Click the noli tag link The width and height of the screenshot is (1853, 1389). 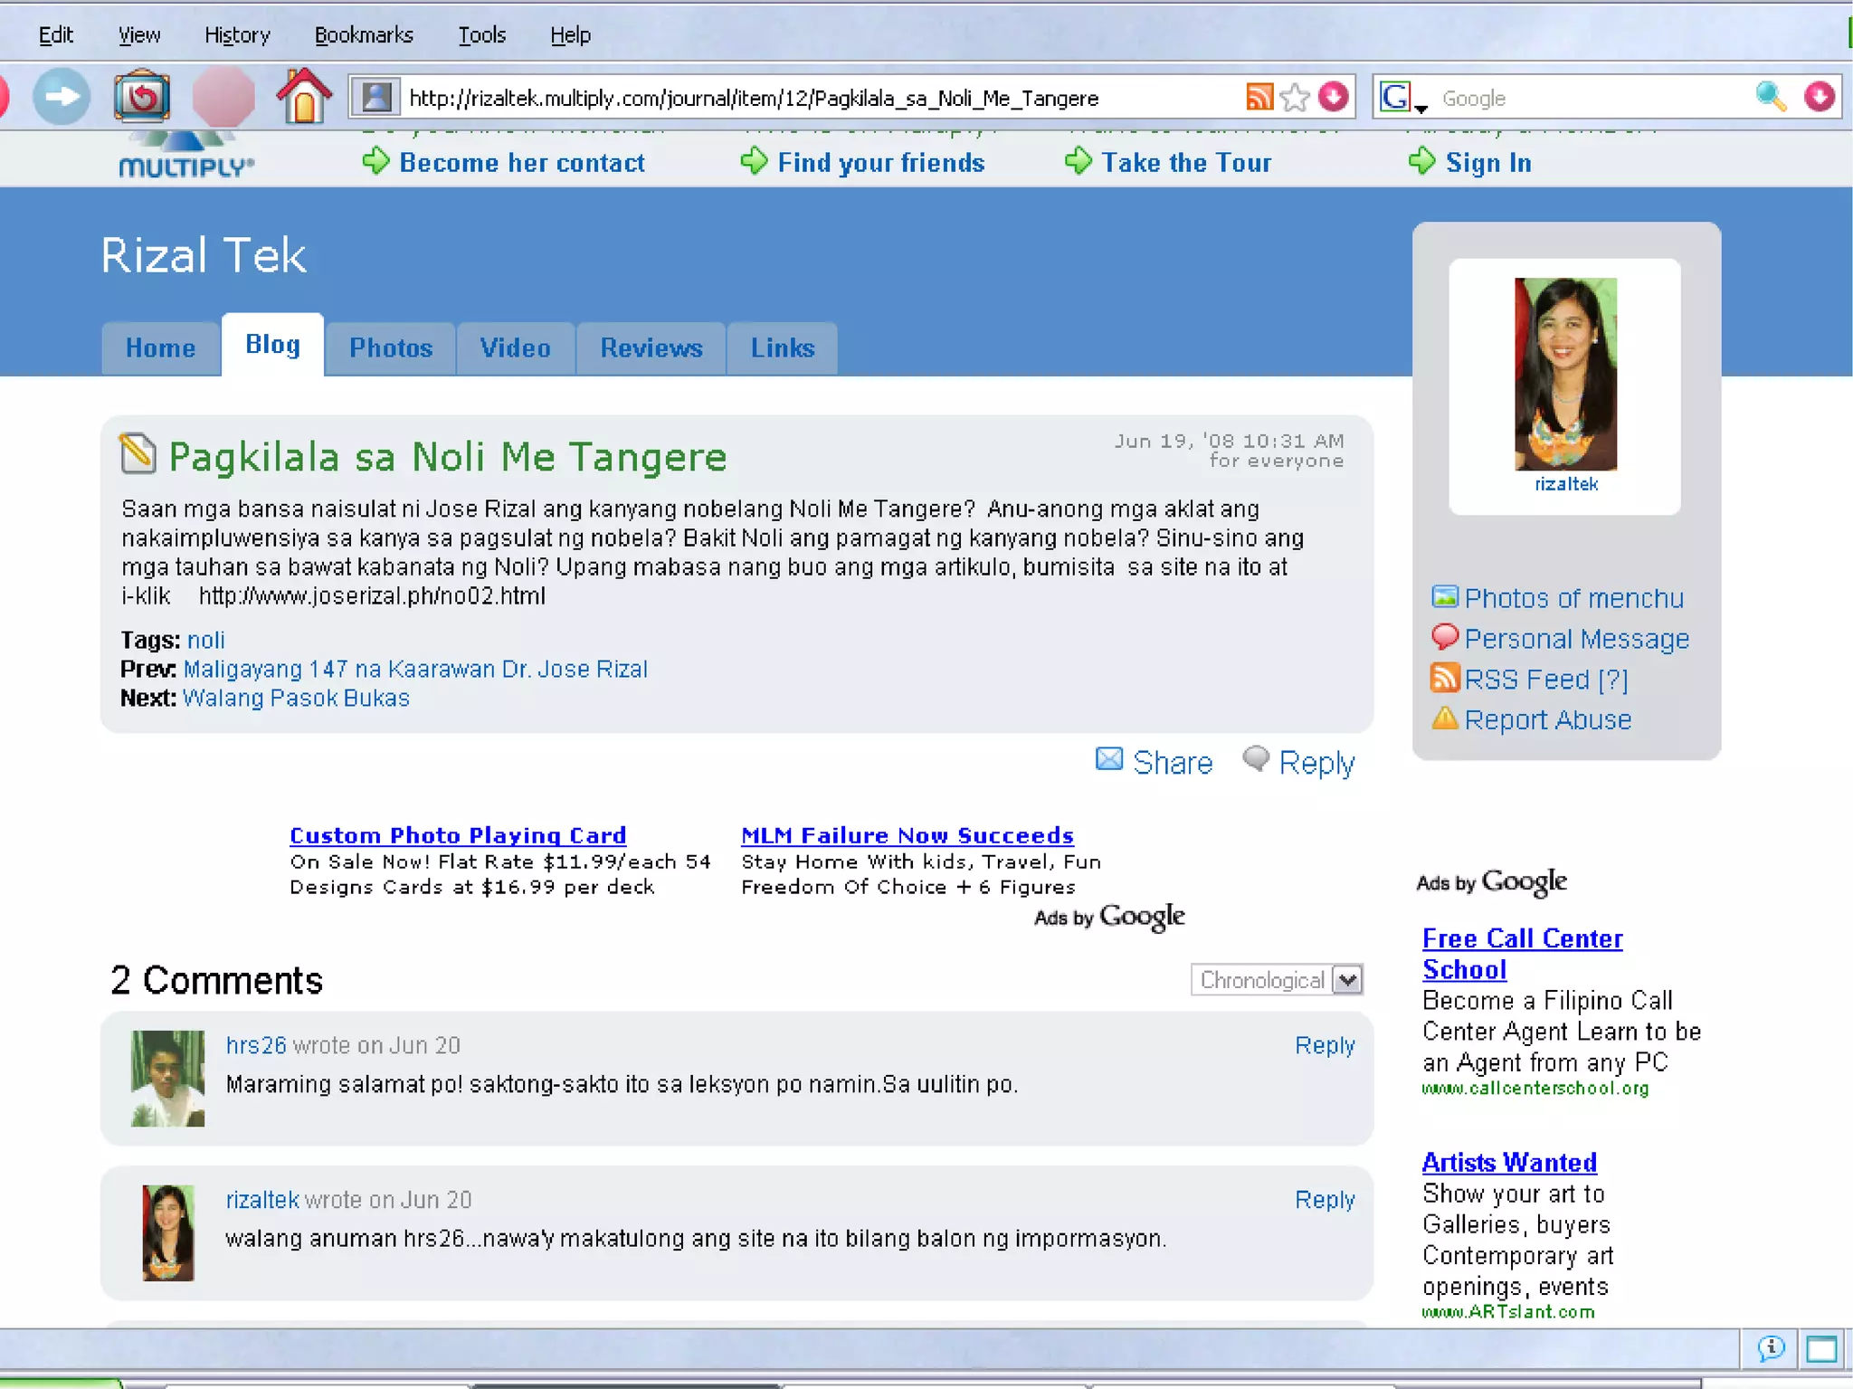point(206,640)
